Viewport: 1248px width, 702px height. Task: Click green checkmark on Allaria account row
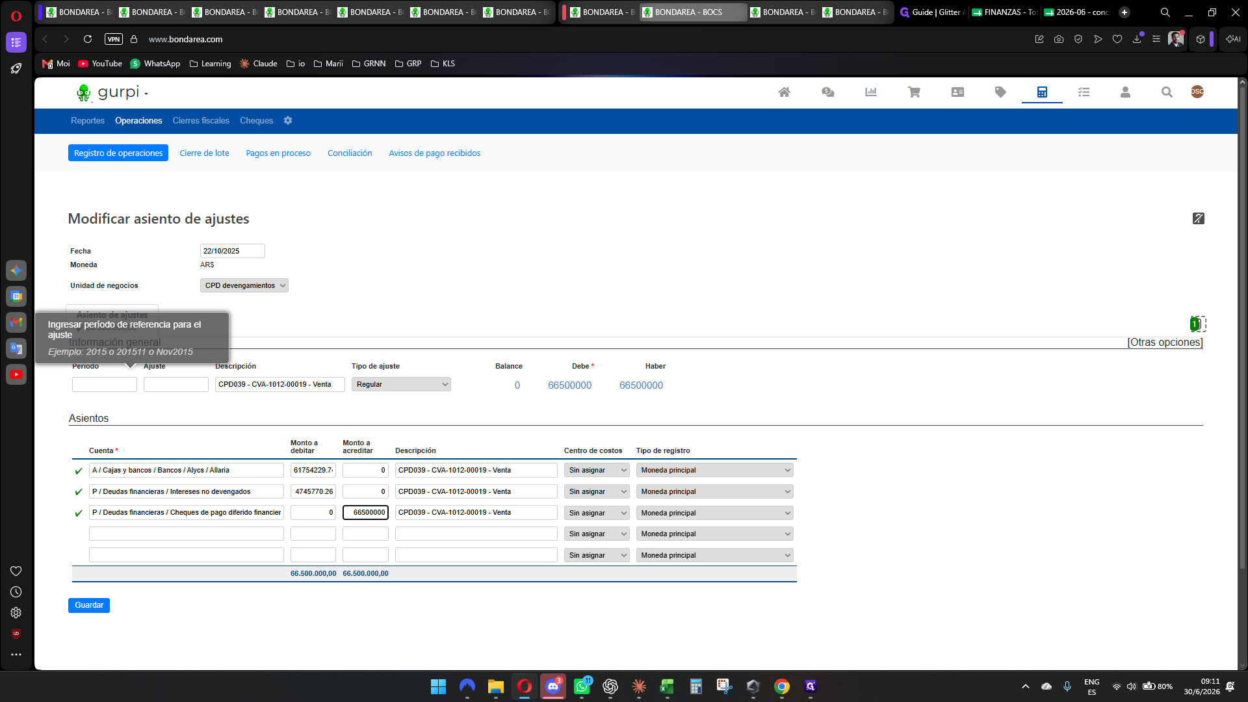79,471
